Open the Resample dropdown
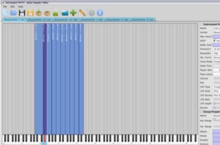220x145 pixels. [216, 53]
